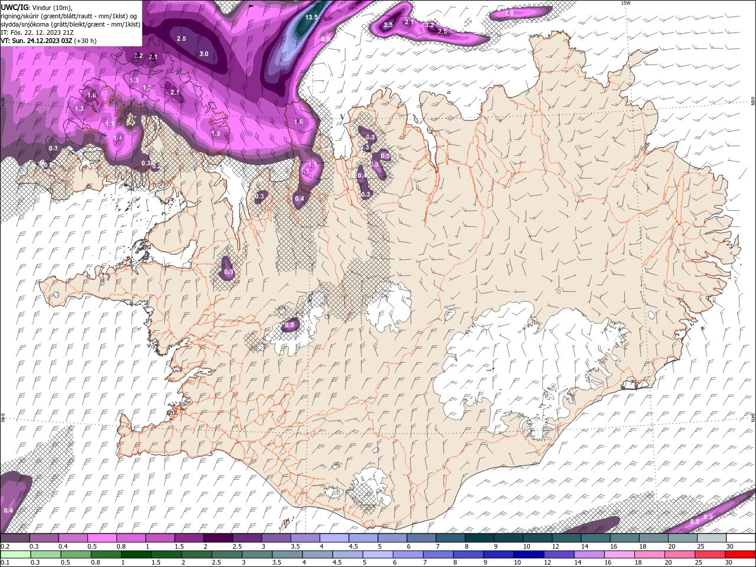Click the rigning/skúrir legend description line
Screen dimensions: 756x567
point(69,16)
